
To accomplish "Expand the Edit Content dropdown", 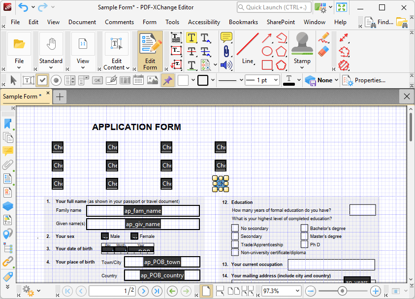I will click(128, 68).
